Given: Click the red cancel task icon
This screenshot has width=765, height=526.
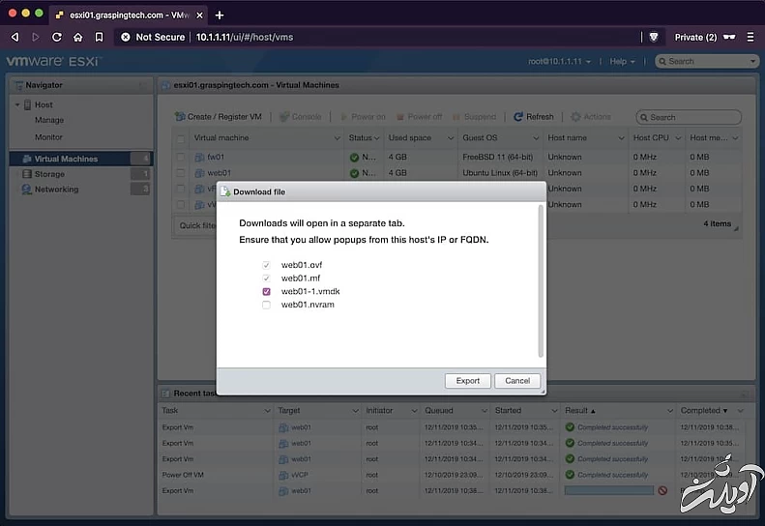Looking at the screenshot, I should pyautogui.click(x=662, y=490).
